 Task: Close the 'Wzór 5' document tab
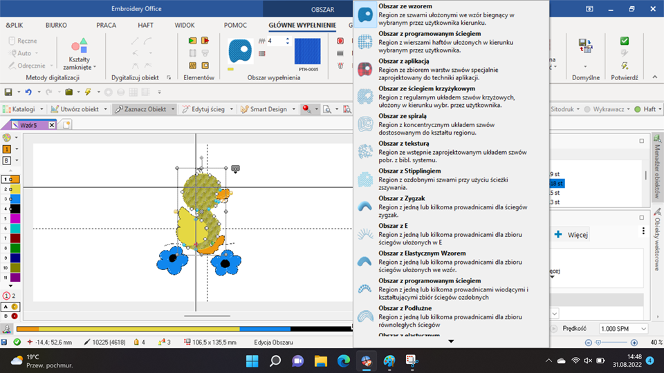point(52,125)
